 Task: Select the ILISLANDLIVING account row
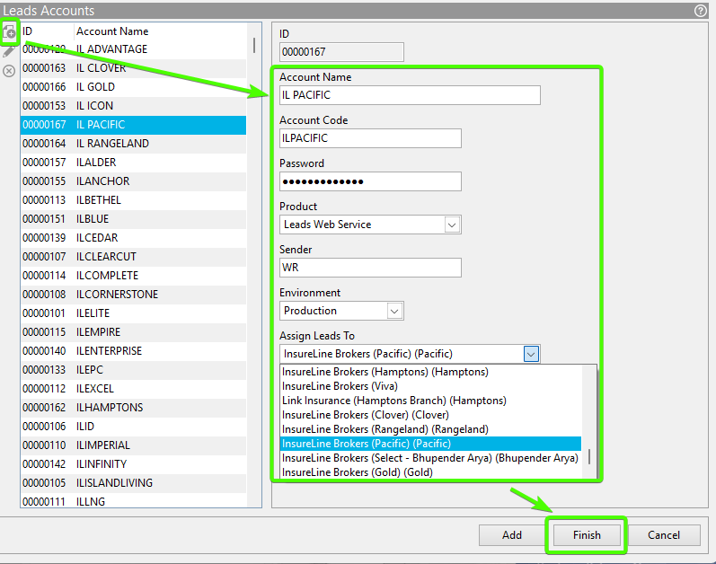coord(133,483)
